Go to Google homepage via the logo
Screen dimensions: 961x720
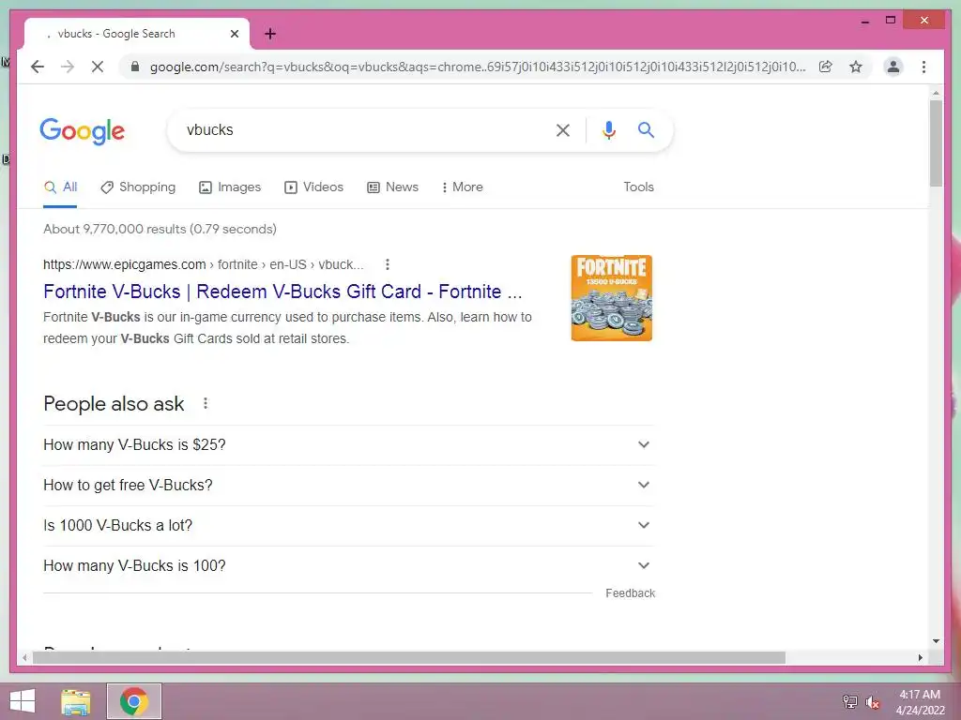pyautogui.click(x=83, y=130)
